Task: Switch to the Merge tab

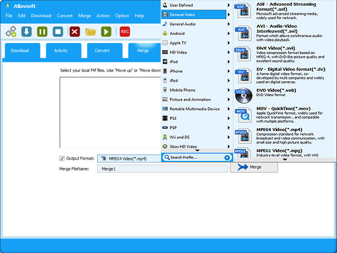Action: click(x=144, y=51)
